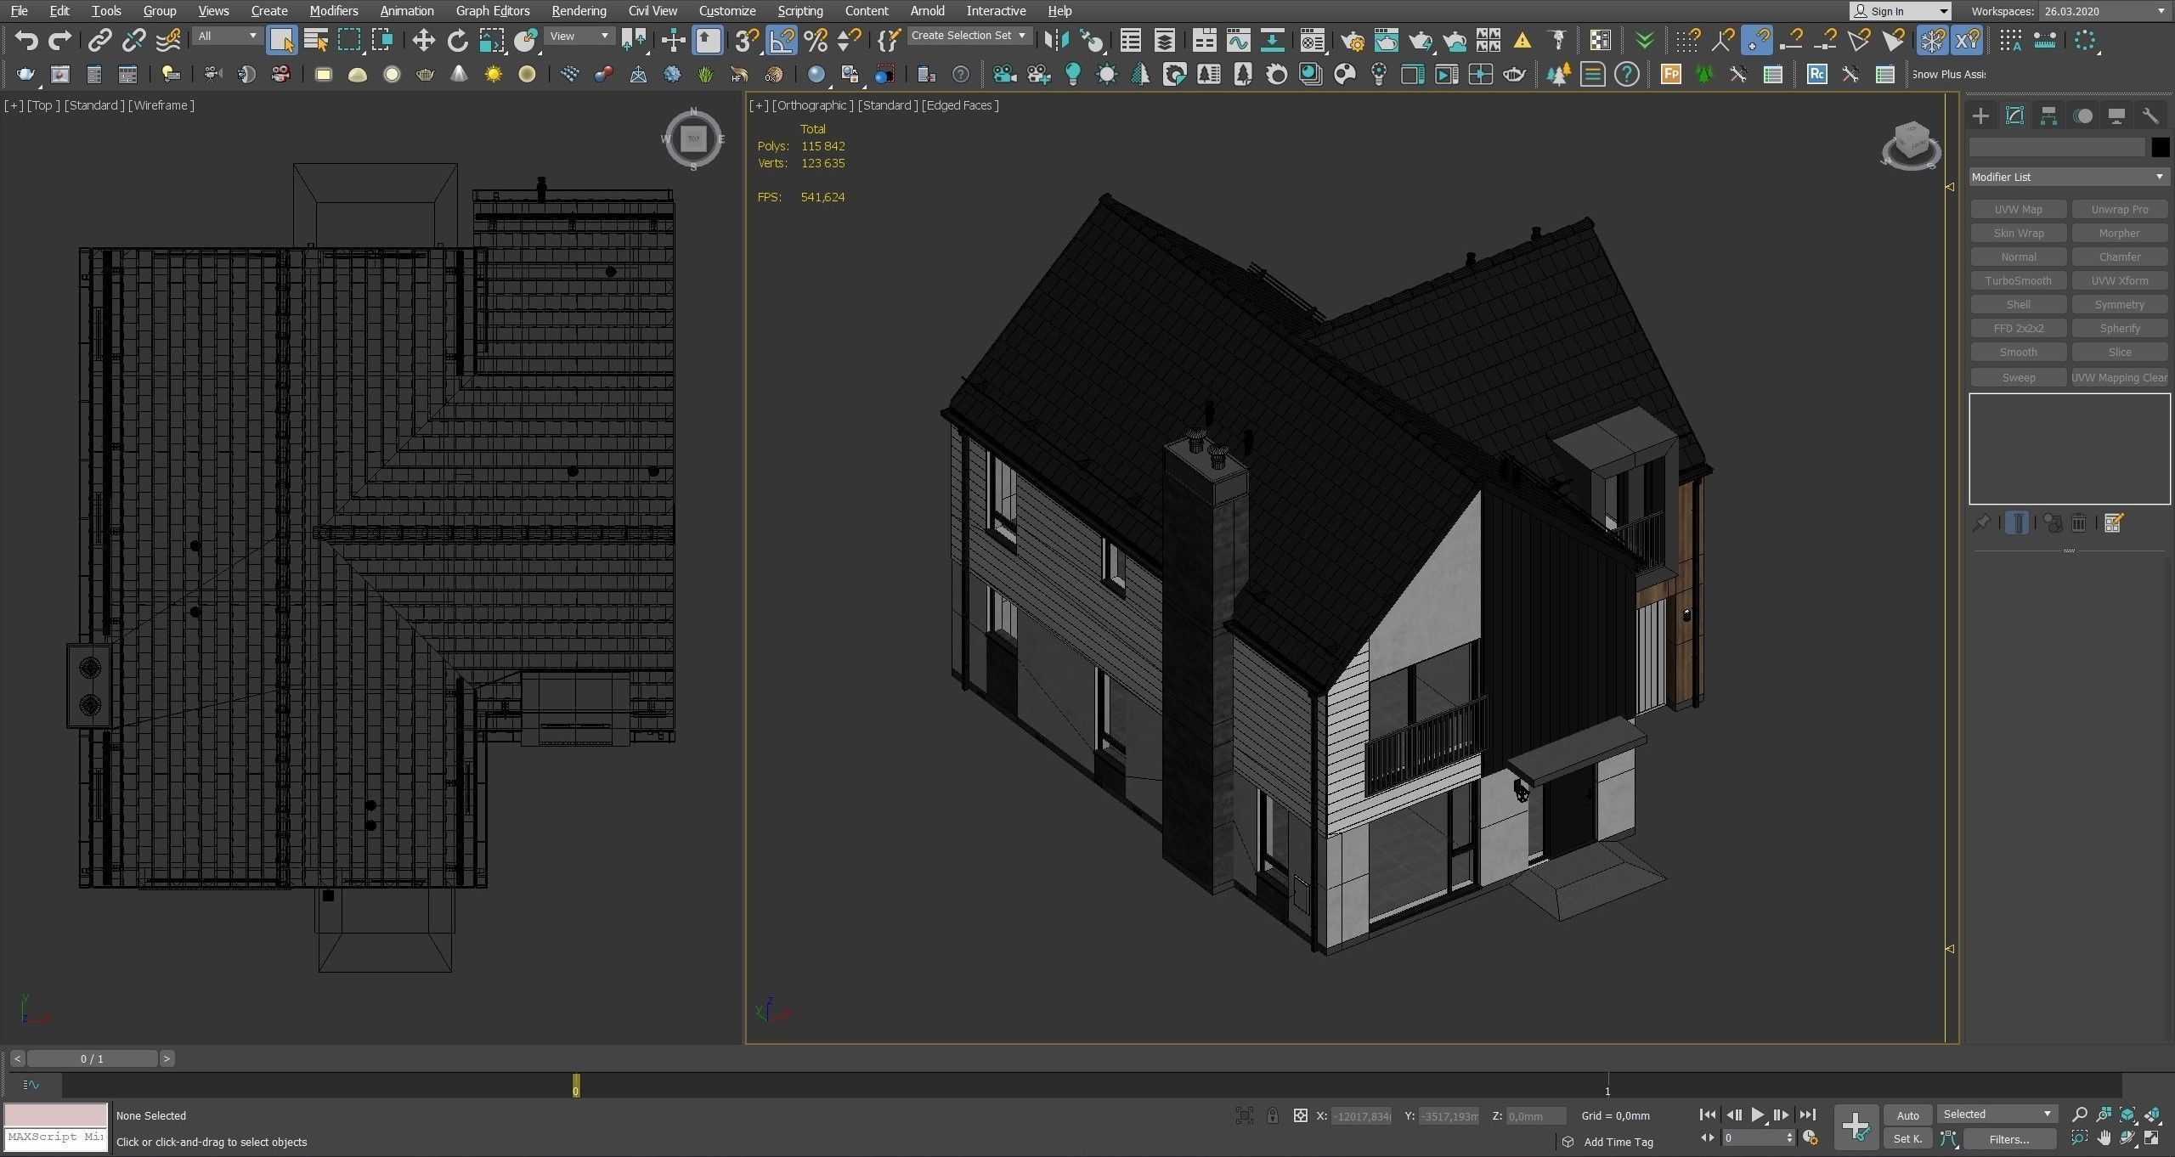
Task: Choose the Select and Move tool
Action: (x=423, y=40)
